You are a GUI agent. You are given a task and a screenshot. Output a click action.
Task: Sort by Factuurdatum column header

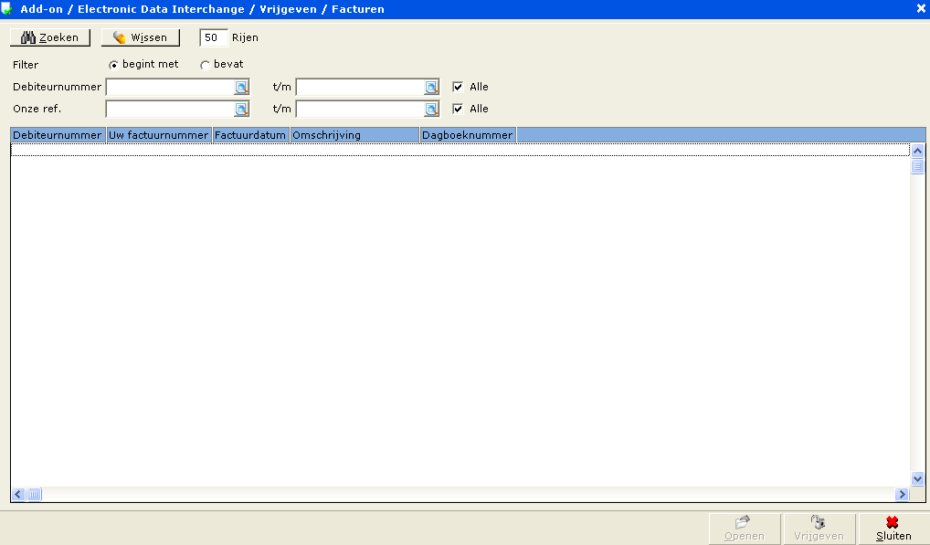pos(250,135)
